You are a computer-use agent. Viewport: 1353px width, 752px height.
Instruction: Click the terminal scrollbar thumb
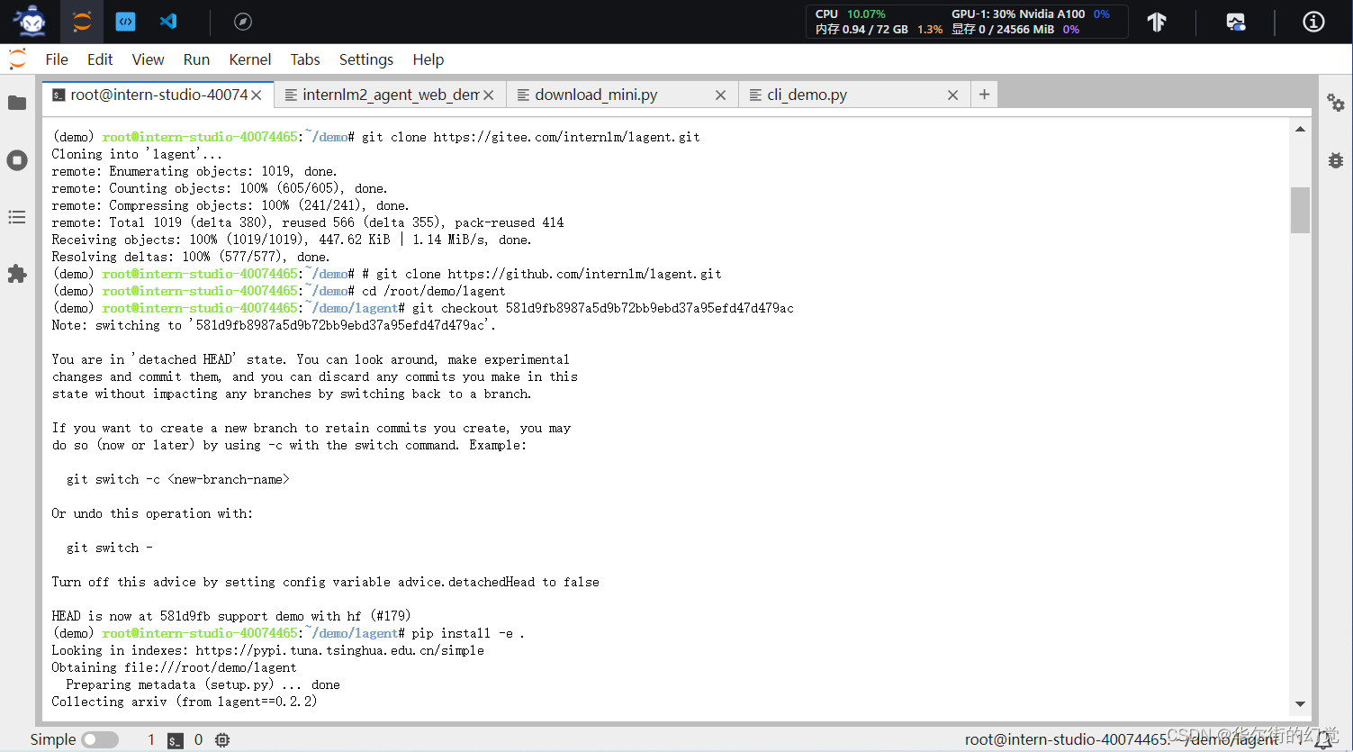[x=1300, y=210]
